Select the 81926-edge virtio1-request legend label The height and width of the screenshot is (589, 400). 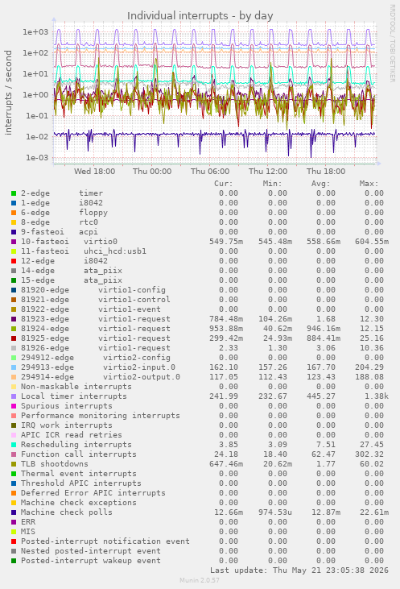pyautogui.click(x=96, y=348)
